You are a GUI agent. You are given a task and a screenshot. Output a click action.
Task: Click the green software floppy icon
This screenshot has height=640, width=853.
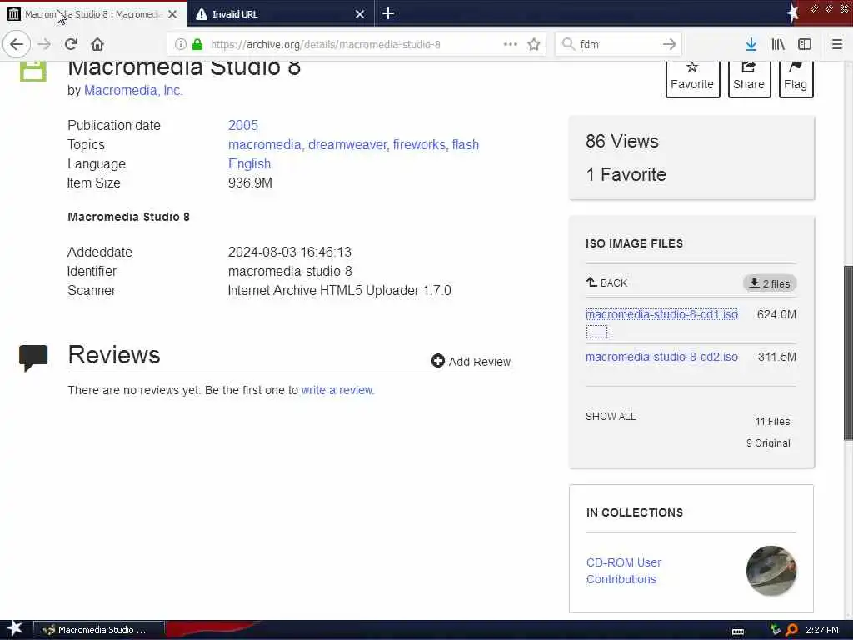(x=32, y=71)
